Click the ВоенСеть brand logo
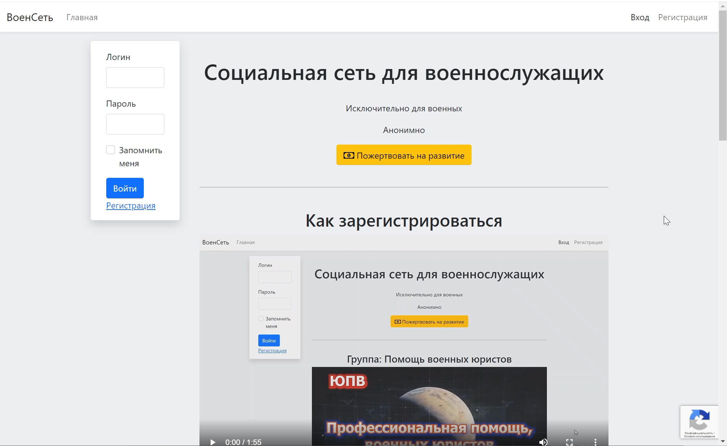 tap(30, 17)
